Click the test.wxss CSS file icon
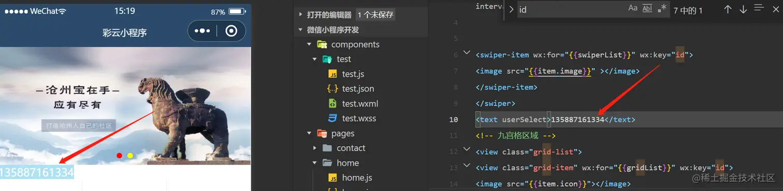Screen dimensions: 783x191 pos(332,118)
